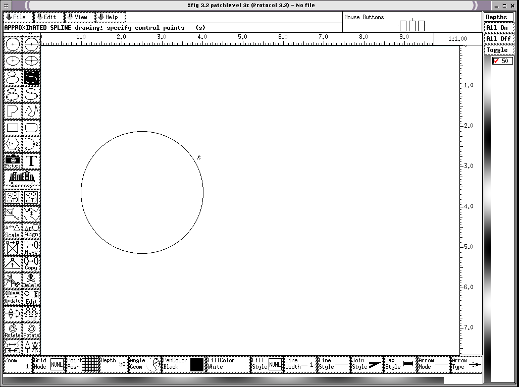Select the rectangle tool
Viewport: 519px width, 387px height.
(13, 128)
